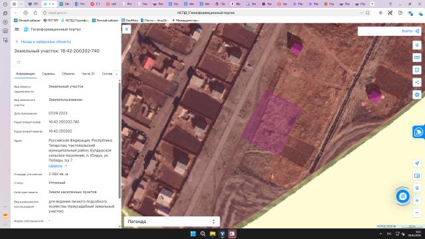Switch to the Части ЗУ tab
The image size is (425, 239).
coord(88,74)
